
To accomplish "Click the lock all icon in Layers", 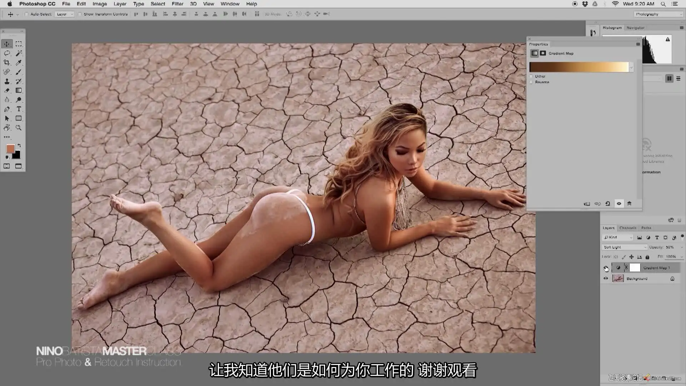I will (647, 257).
